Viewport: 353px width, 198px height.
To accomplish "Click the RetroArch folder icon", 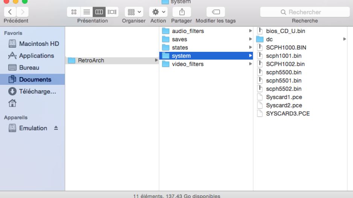I will [72, 60].
